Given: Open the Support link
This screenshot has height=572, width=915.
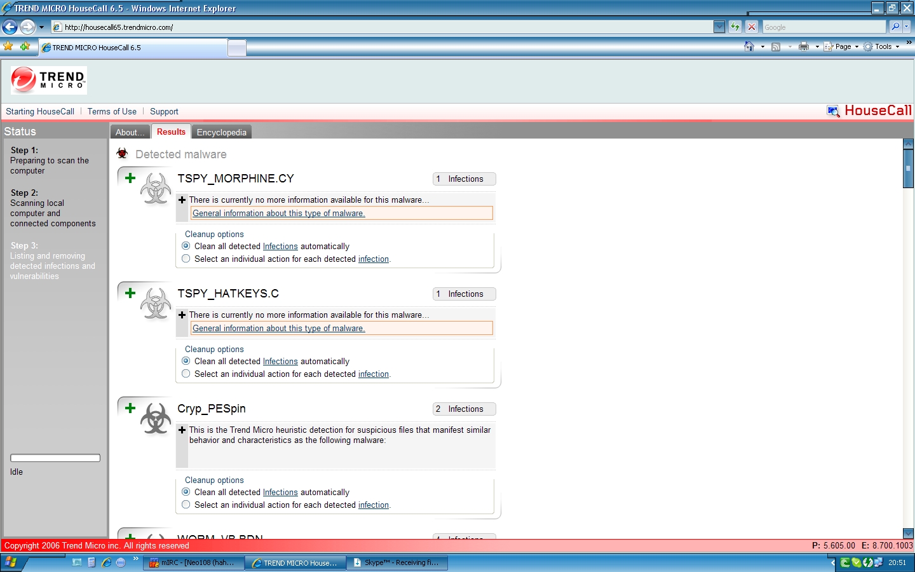Looking at the screenshot, I should point(164,111).
